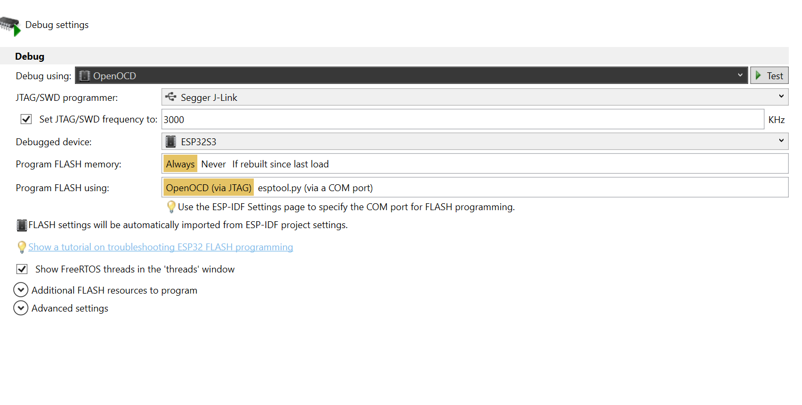This screenshot has height=405, width=802.
Task: Click the green play icon on Test button
Action: click(x=758, y=76)
